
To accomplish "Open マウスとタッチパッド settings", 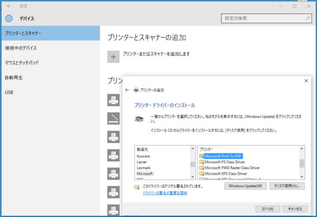I will pos(51,63).
